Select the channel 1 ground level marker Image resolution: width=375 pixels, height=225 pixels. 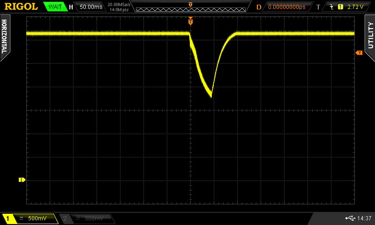[22, 180]
